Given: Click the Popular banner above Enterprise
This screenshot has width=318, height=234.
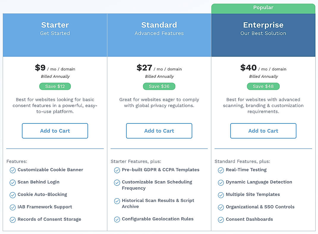Looking at the screenshot, I should (x=263, y=7).
